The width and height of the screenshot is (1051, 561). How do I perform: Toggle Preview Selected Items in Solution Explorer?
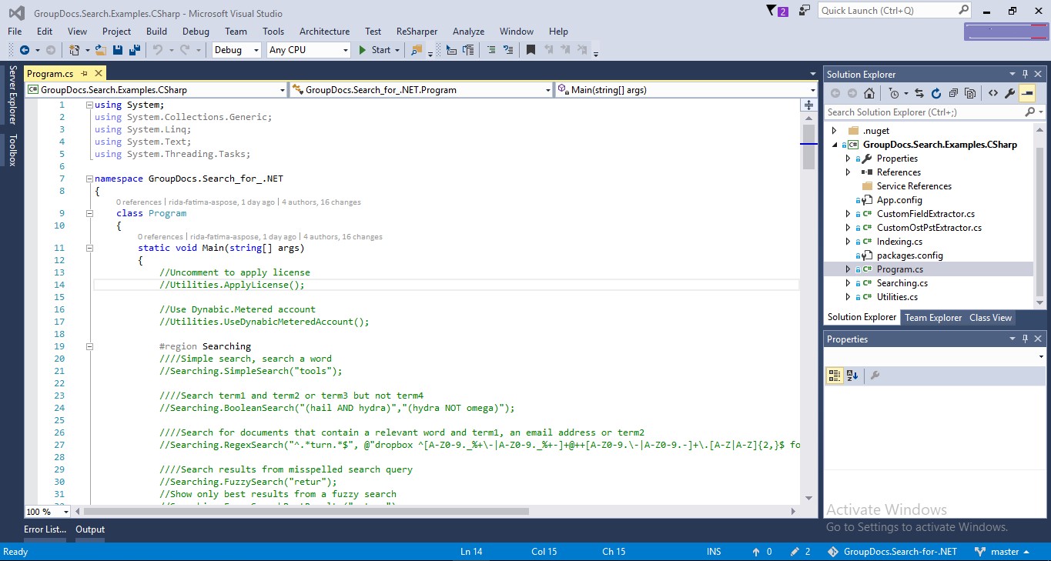1026,93
